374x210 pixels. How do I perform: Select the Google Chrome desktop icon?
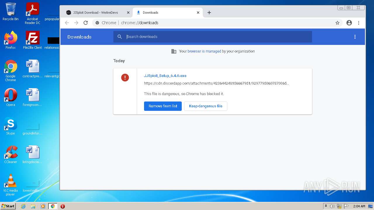(11, 71)
